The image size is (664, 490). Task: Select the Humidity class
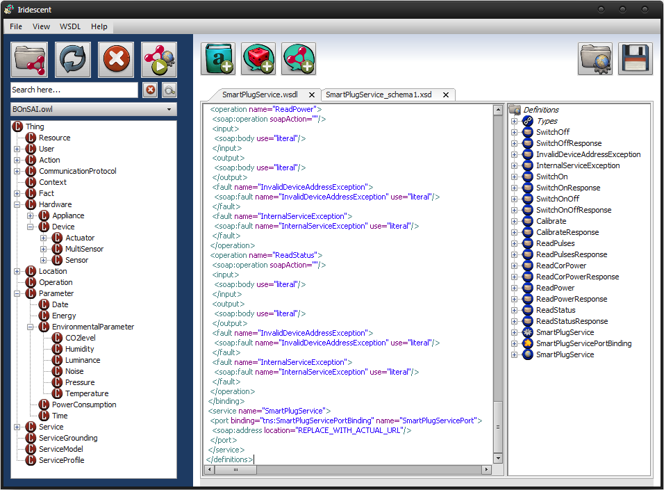(80, 349)
